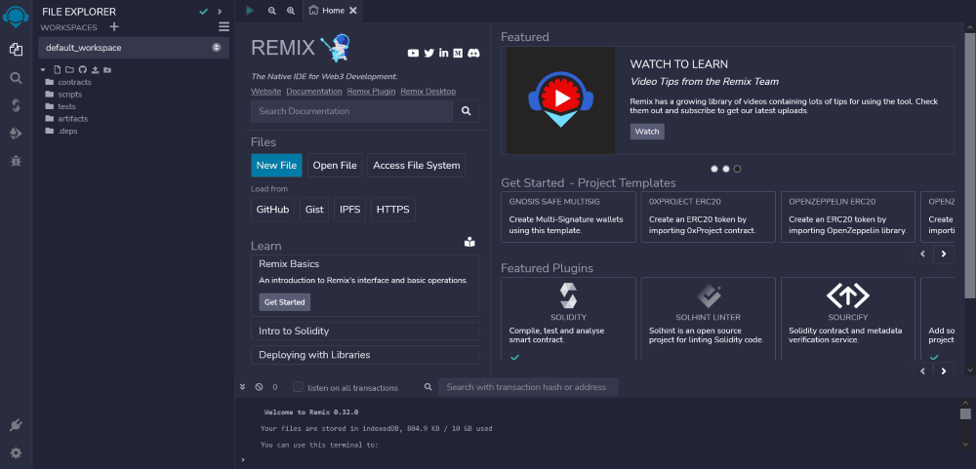
Task: Expand Deploying with Libraries tutorial
Action: (365, 355)
